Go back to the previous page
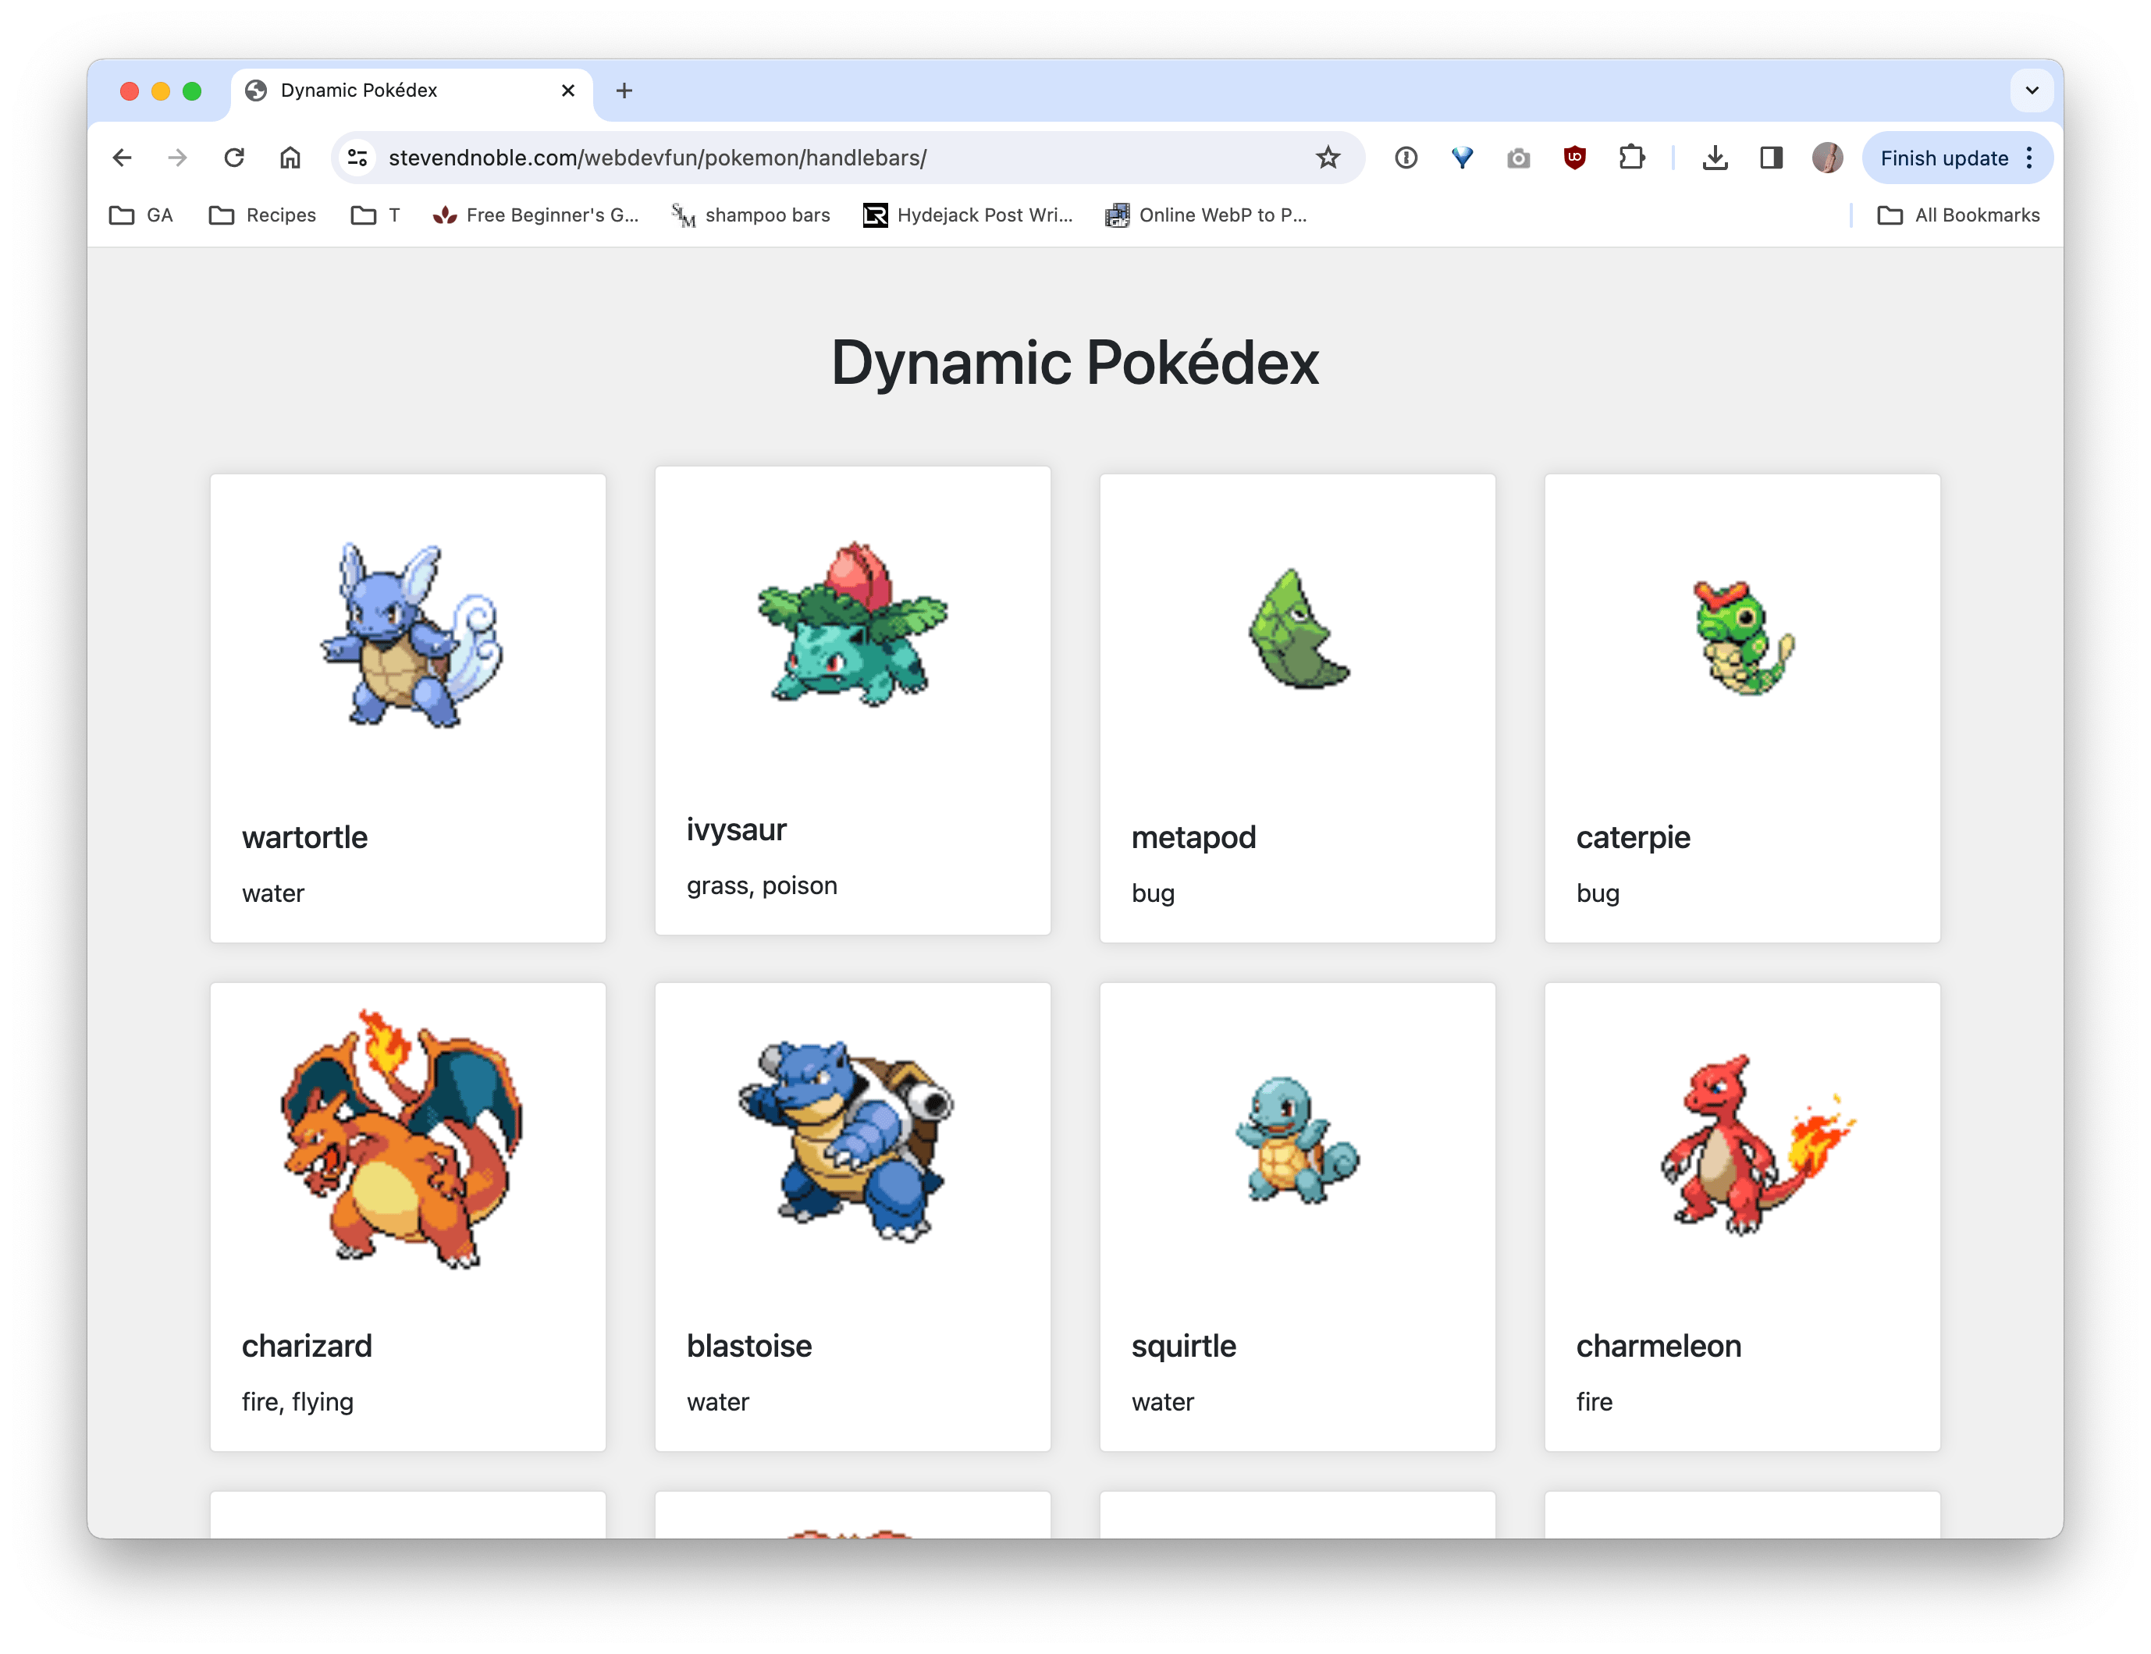Image resolution: width=2151 pixels, height=1654 pixels. [122, 158]
